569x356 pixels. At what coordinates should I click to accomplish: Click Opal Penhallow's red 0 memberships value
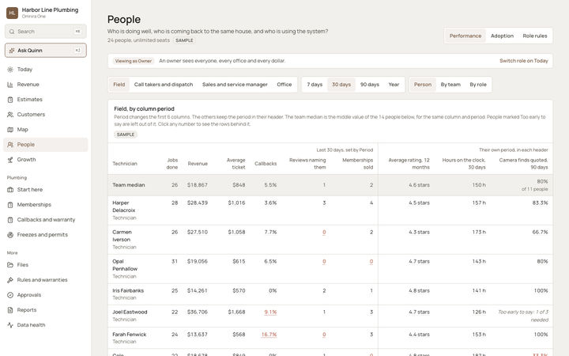coord(371,262)
